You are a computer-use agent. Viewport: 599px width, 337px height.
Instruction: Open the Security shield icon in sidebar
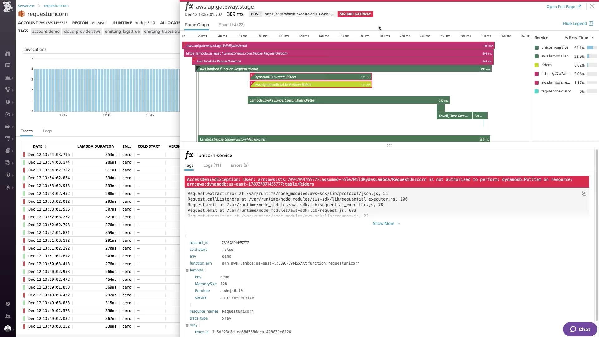(8, 175)
